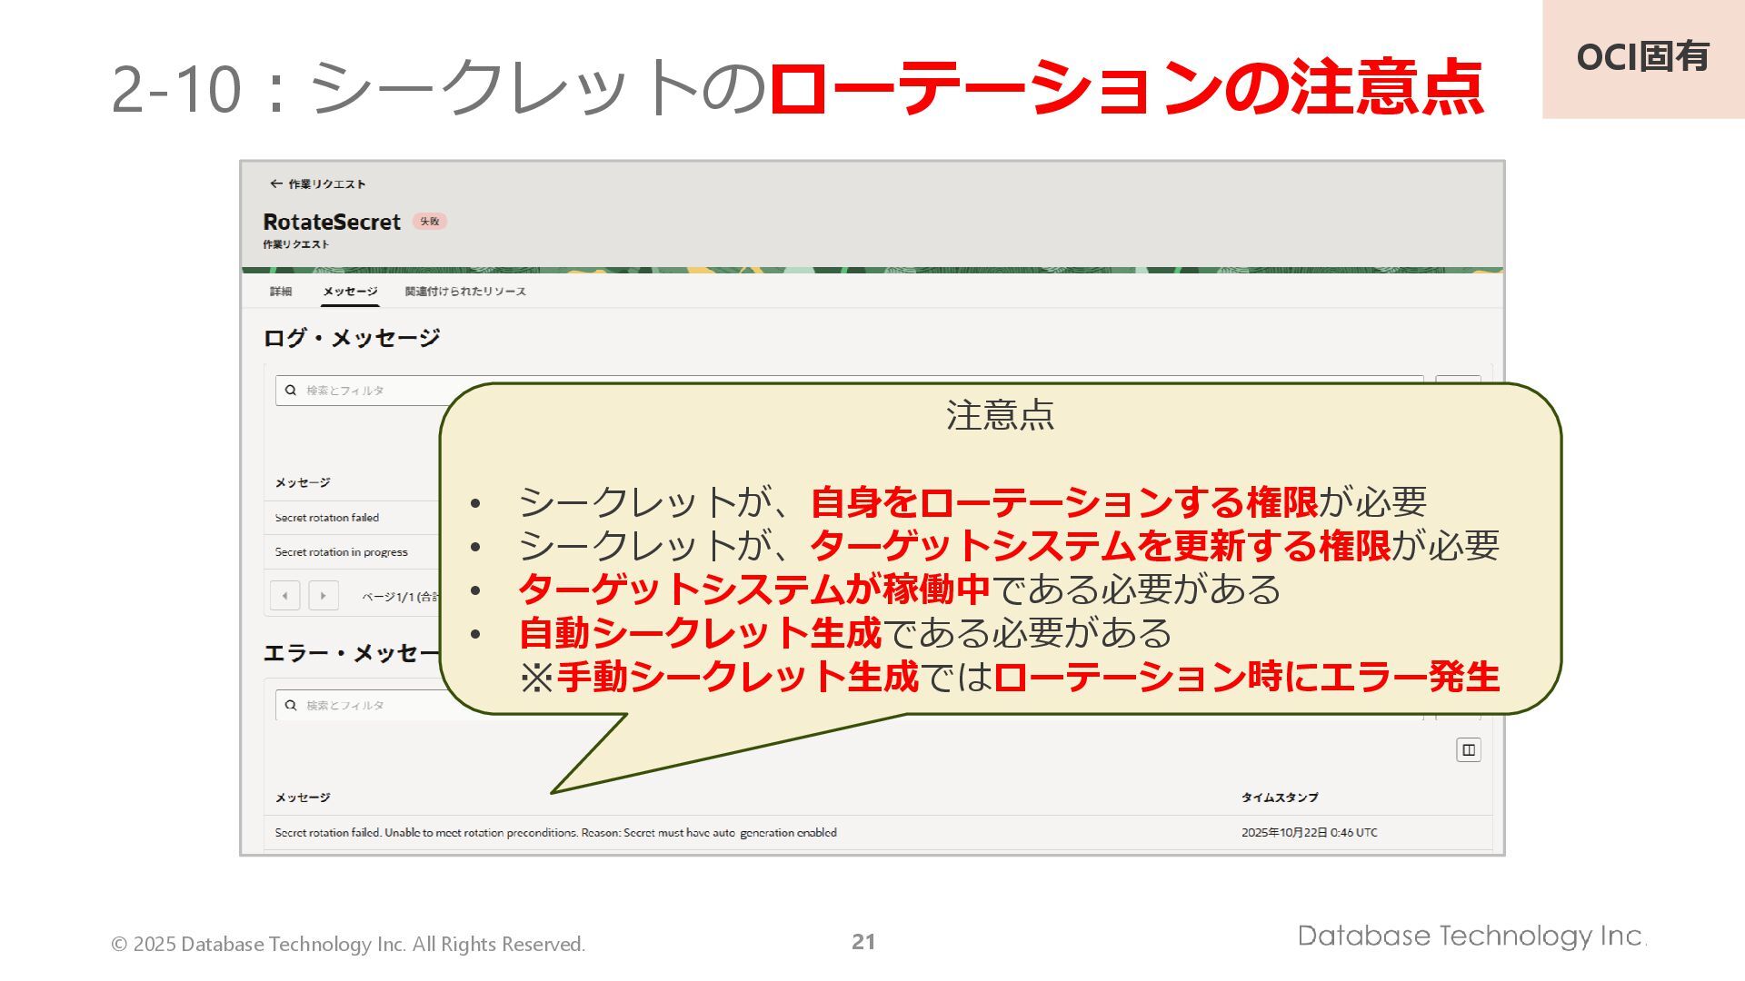Go to next page of log messages

(x=324, y=596)
